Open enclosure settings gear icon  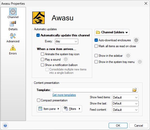coord(136,40)
